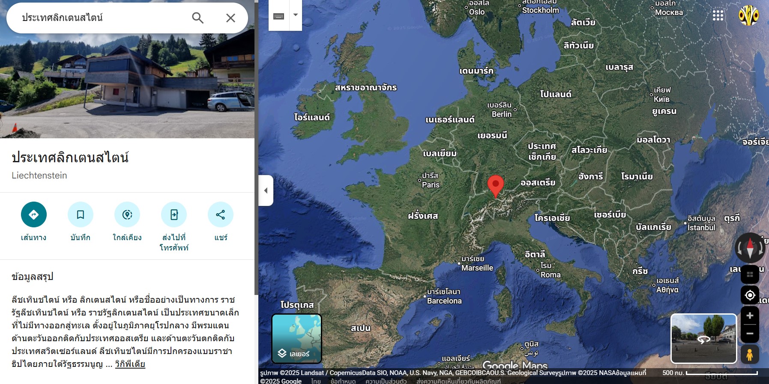Screen dimensions: 769x384
Task: Select the ออสเตรีย country label on the map
Action: [538, 182]
